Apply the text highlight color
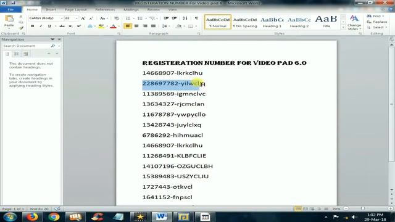 coord(101,26)
